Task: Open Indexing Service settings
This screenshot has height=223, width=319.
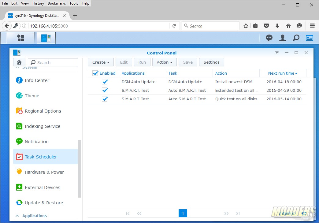Action: coord(46,126)
